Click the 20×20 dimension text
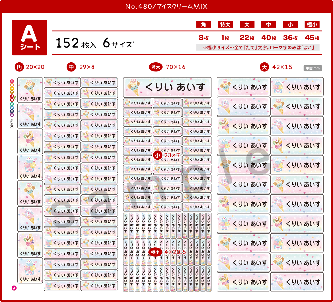 tap(35, 67)
